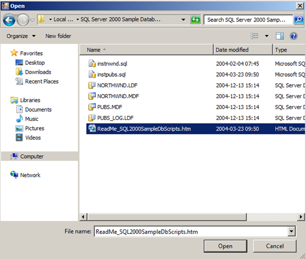
Task: Expand the address bar history dropdown
Action: coord(183,19)
